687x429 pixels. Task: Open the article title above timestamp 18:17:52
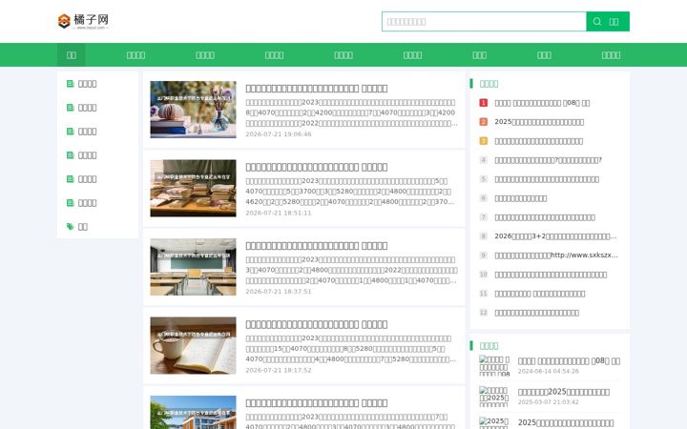point(317,324)
